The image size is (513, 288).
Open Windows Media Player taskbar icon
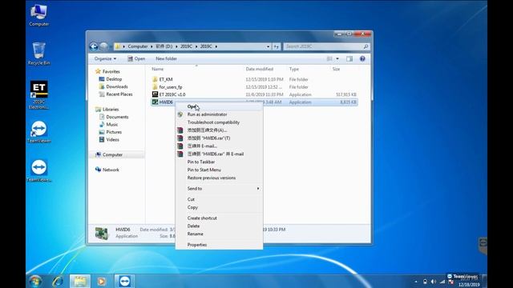coord(102,281)
